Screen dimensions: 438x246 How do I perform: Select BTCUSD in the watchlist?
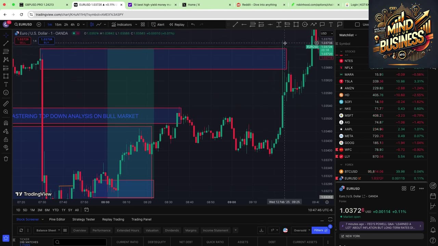pyautogui.click(x=381, y=172)
